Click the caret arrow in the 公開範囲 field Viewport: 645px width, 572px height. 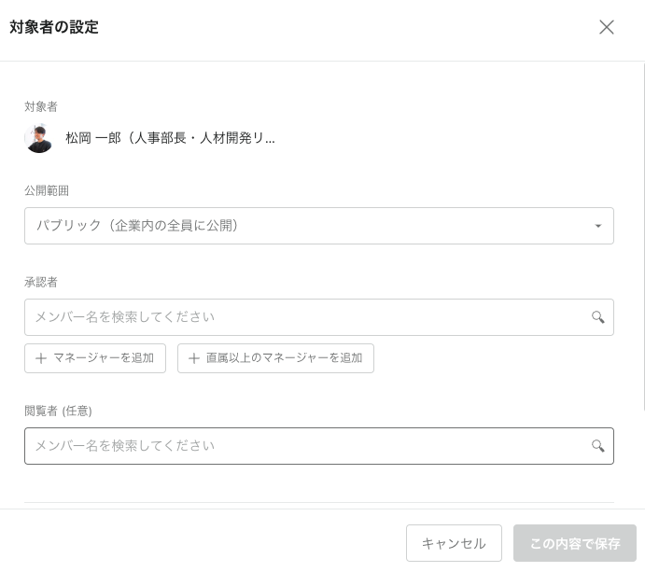[597, 226]
